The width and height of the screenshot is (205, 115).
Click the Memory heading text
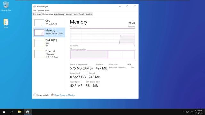coord(79,22)
